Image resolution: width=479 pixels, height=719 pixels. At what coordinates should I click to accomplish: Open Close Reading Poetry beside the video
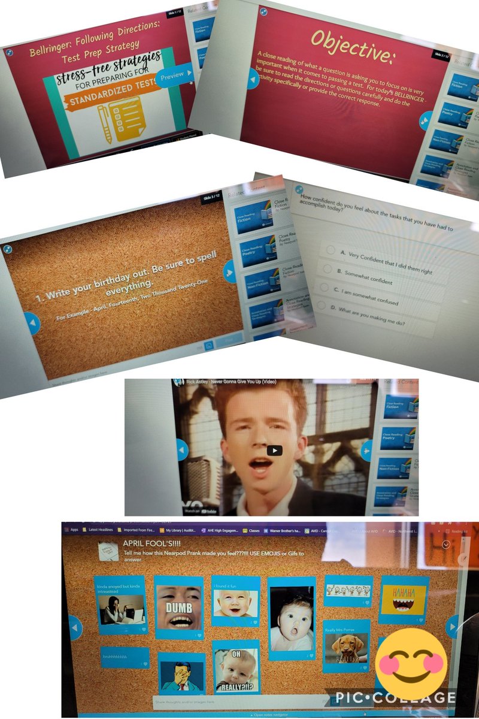pyautogui.click(x=398, y=437)
